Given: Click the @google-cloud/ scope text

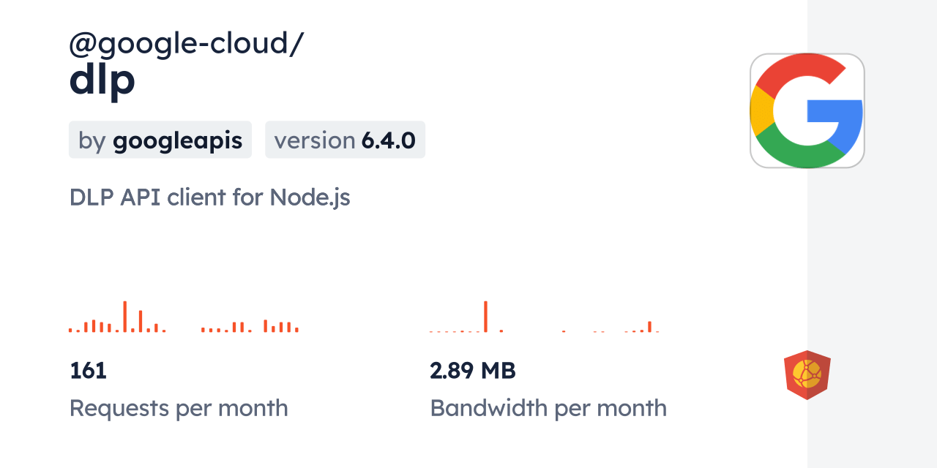Looking at the screenshot, I should click(186, 44).
